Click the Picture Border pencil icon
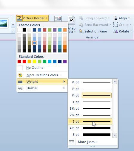This screenshot has height=151, width=134. click(19, 18)
